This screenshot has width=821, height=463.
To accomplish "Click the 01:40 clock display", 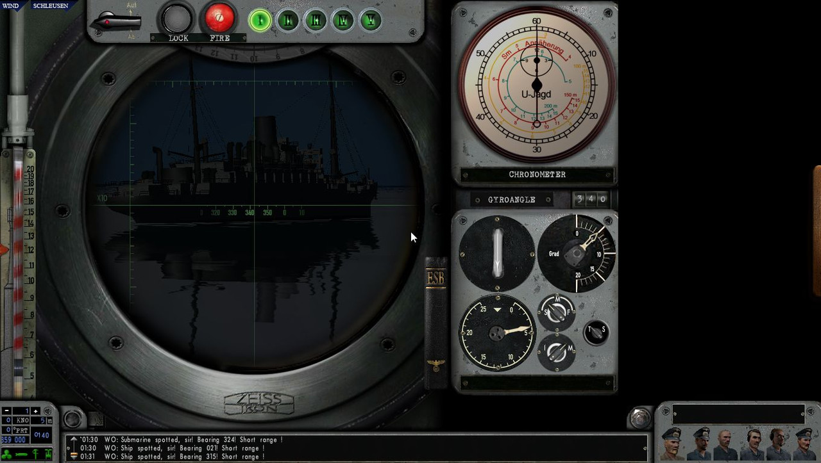I will (x=42, y=435).
